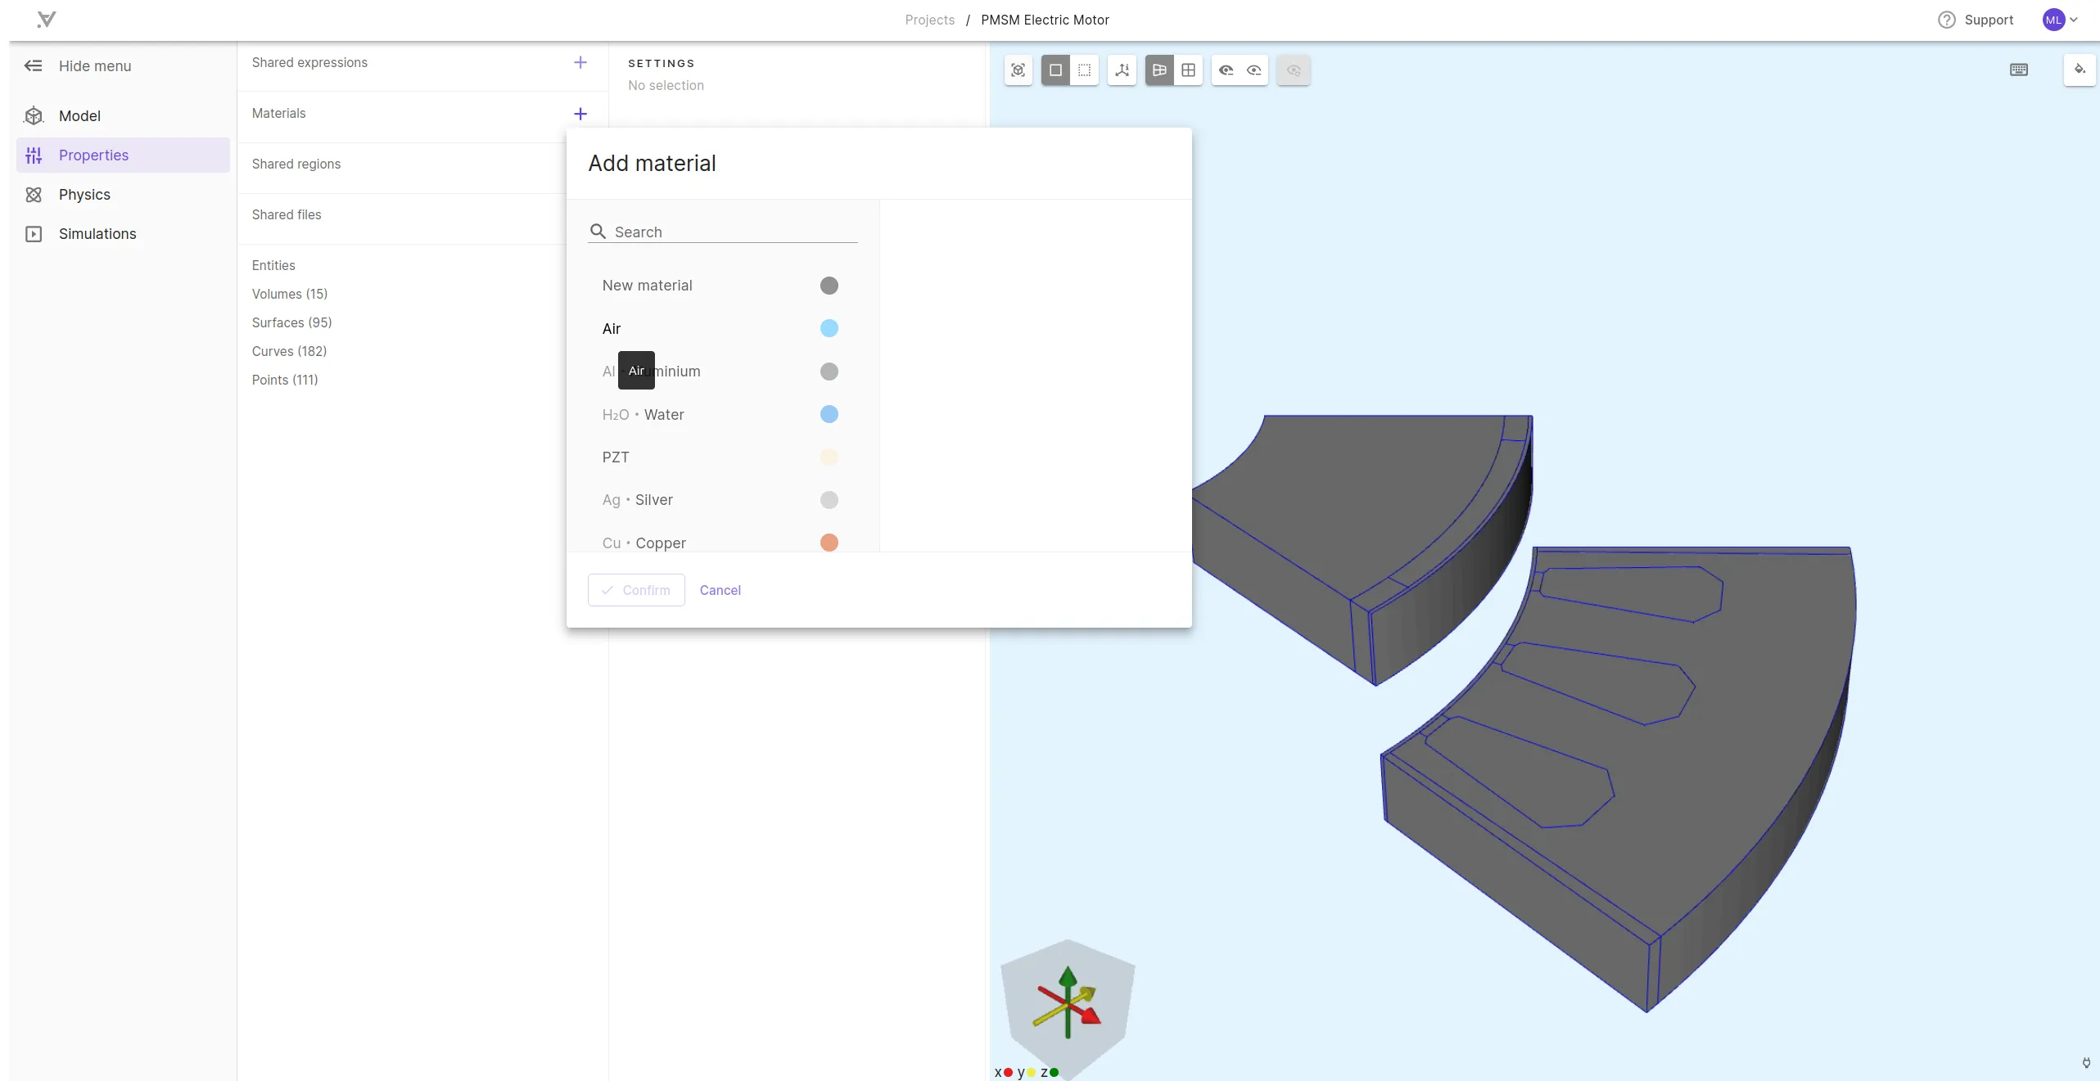2100x1081 pixels.
Task: Choose Air from the material list
Action: tap(720, 328)
